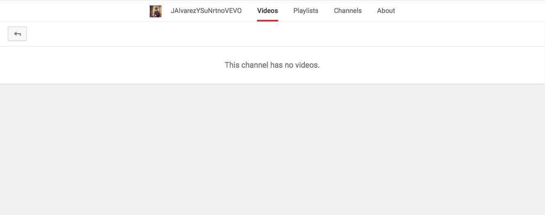This screenshot has width=545, height=215.
Task: Reload the video list via the Videos tab
Action: click(268, 11)
